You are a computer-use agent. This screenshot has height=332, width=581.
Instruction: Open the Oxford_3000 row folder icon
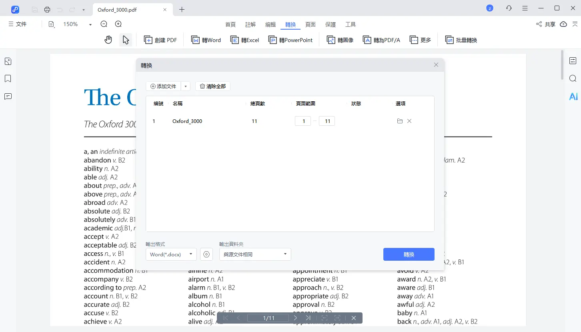(400, 121)
